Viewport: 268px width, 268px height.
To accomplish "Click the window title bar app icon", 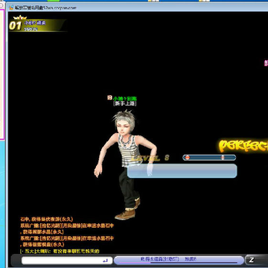I will [x=11, y=7].
